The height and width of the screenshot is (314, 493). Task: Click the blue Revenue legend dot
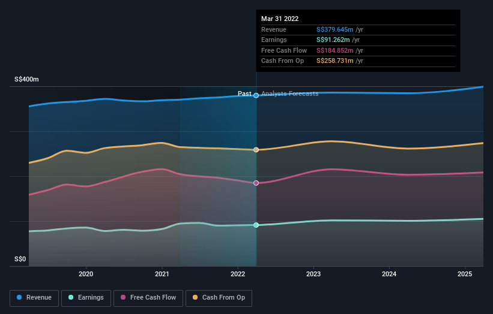[x=19, y=297]
